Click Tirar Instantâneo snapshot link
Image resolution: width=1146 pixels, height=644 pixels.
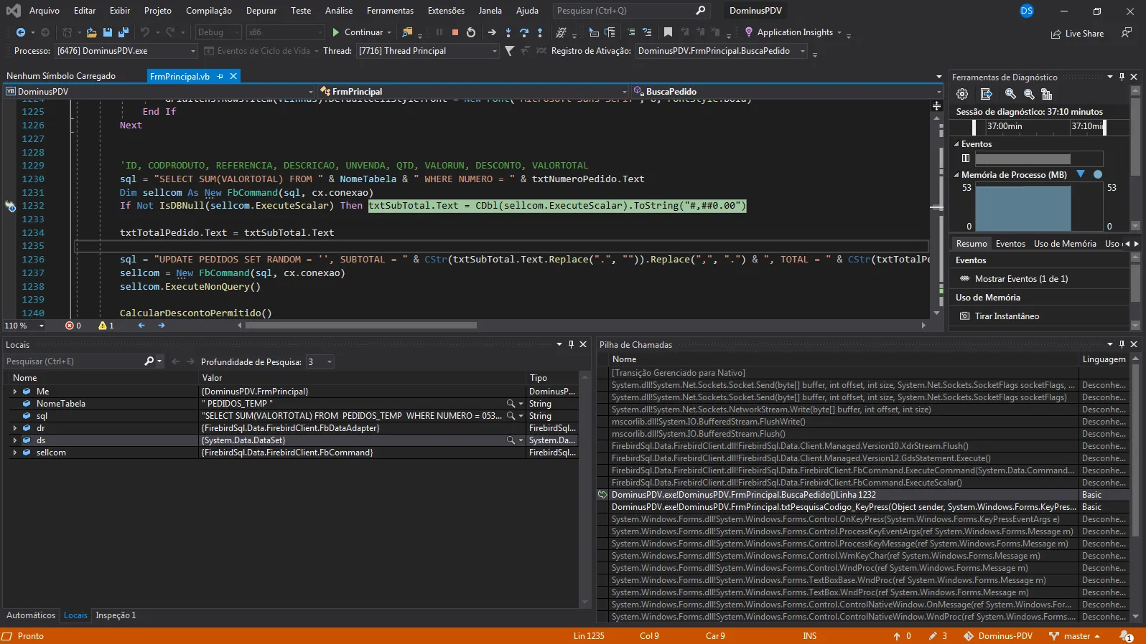[x=1007, y=316]
